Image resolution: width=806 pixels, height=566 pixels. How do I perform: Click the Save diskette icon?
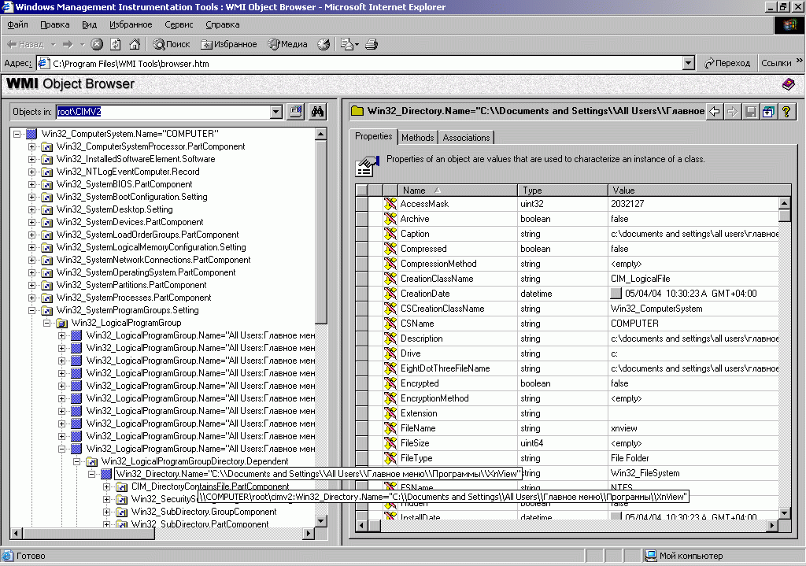(750, 111)
